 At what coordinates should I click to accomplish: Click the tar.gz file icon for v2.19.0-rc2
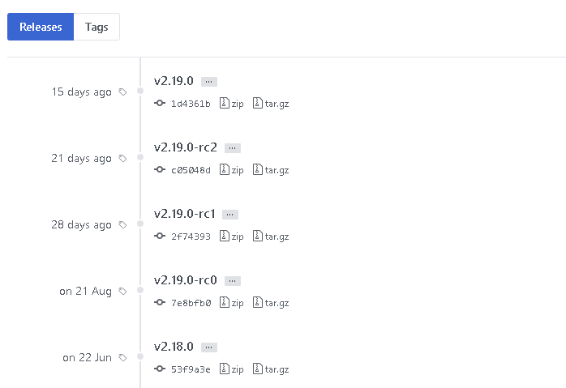pos(258,170)
